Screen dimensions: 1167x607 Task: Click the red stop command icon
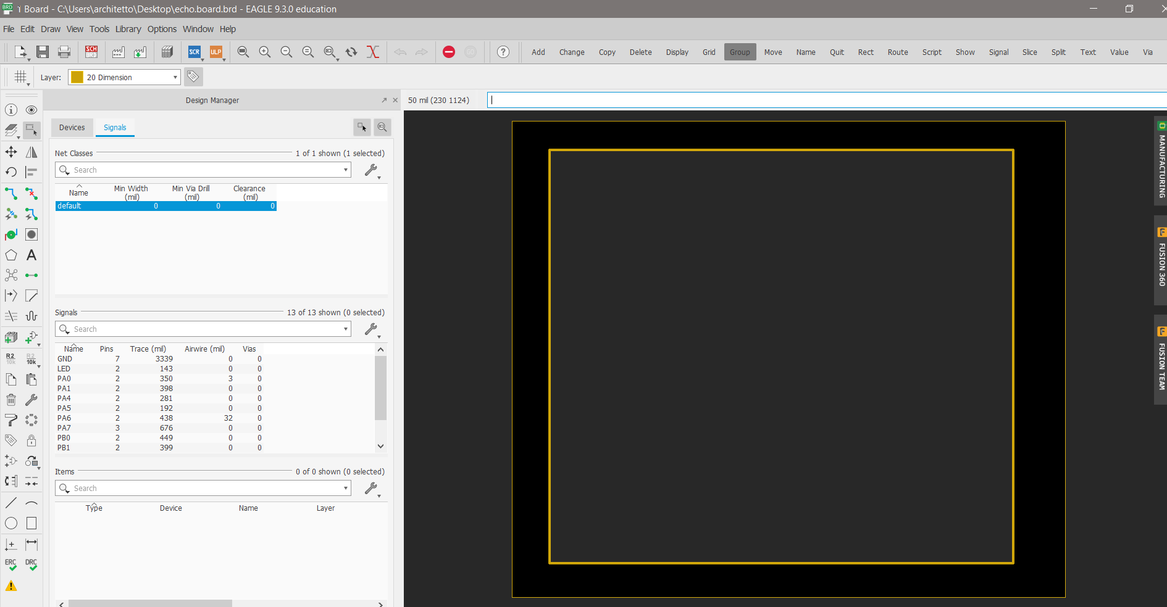pyautogui.click(x=449, y=52)
